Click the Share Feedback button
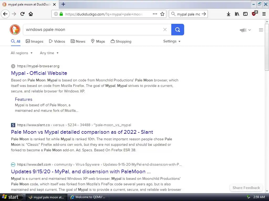Viewport: 269px width, 201px height. click(246, 188)
